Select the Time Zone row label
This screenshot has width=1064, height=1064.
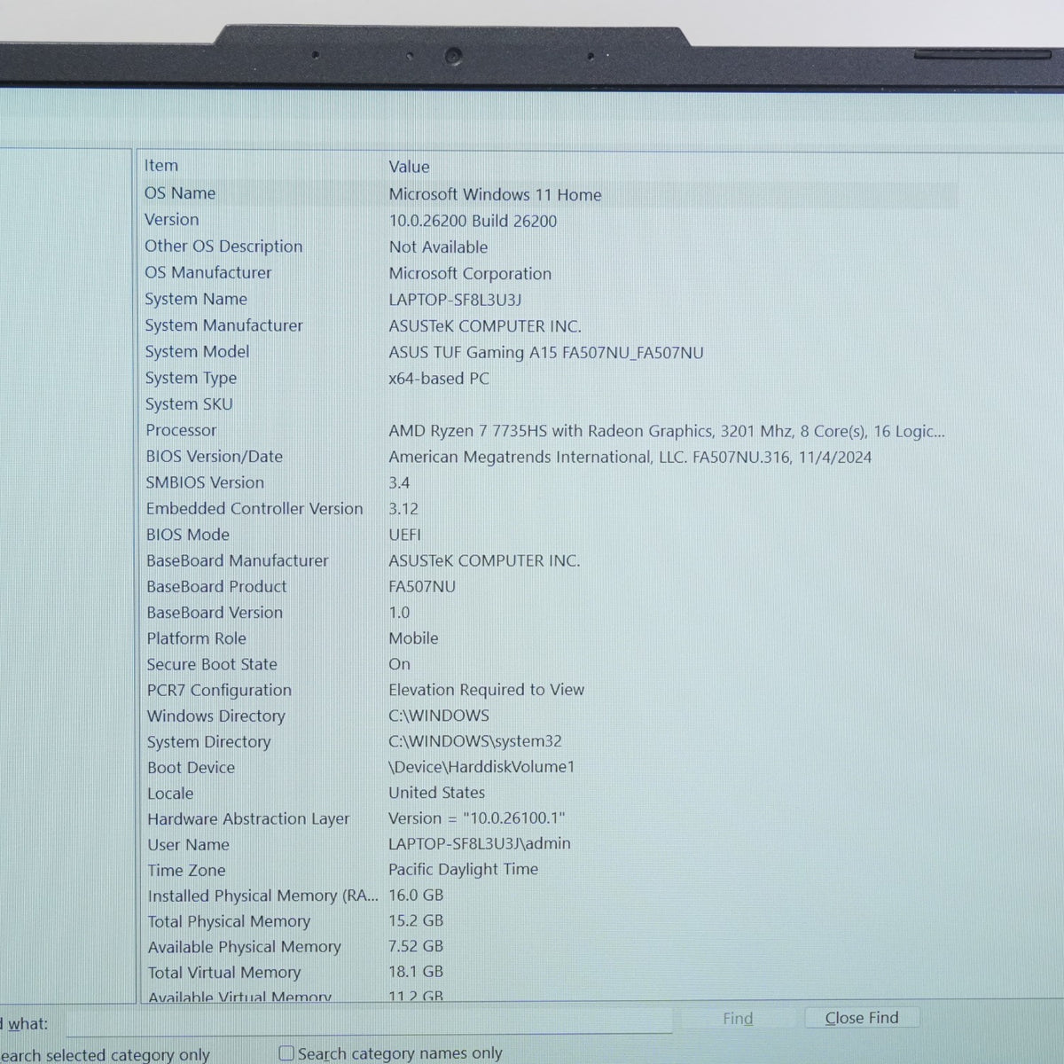(x=187, y=871)
